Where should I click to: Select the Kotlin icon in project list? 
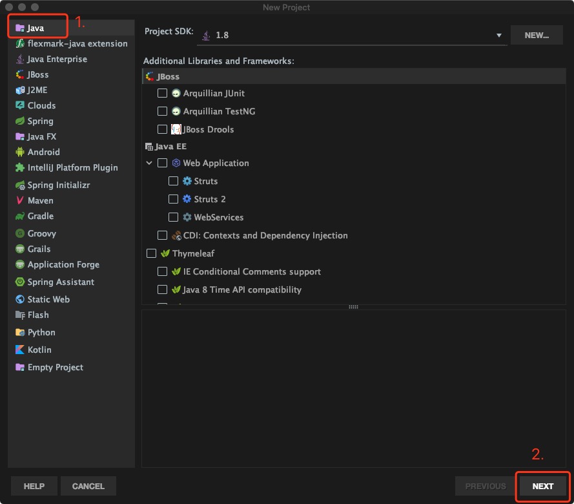20,350
